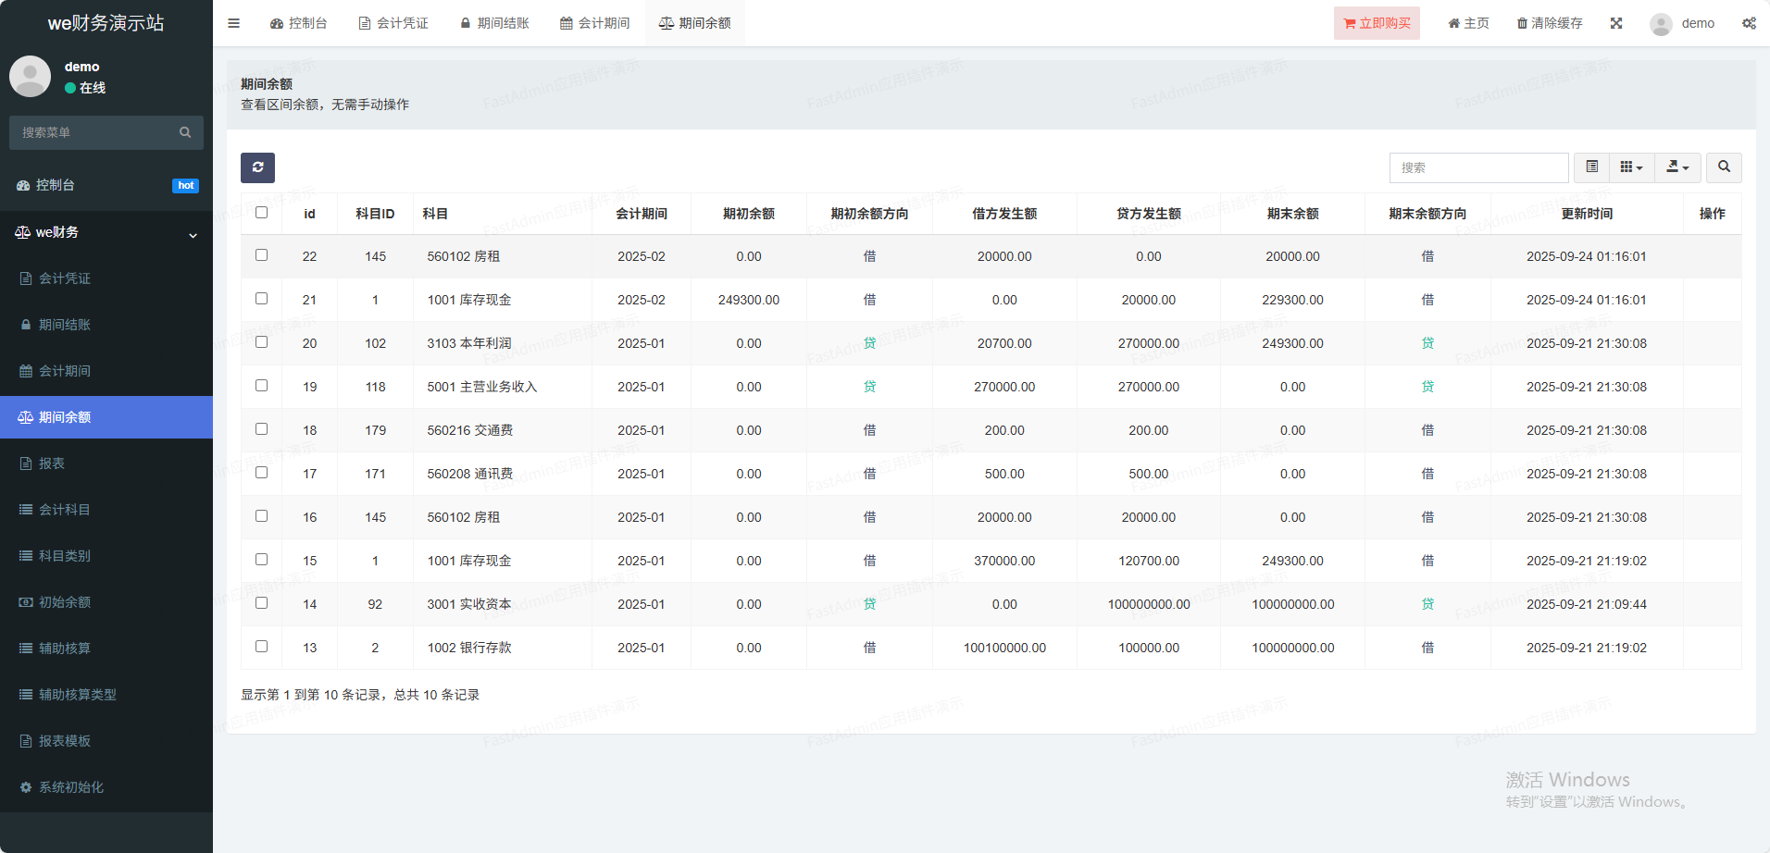Click the 清除缓存 link
1770x853 pixels.
pyautogui.click(x=1550, y=23)
